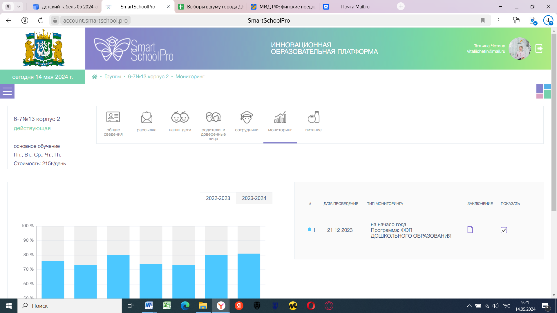
Task: Open the browser tab list dropdown arrow
Action: 19,6
